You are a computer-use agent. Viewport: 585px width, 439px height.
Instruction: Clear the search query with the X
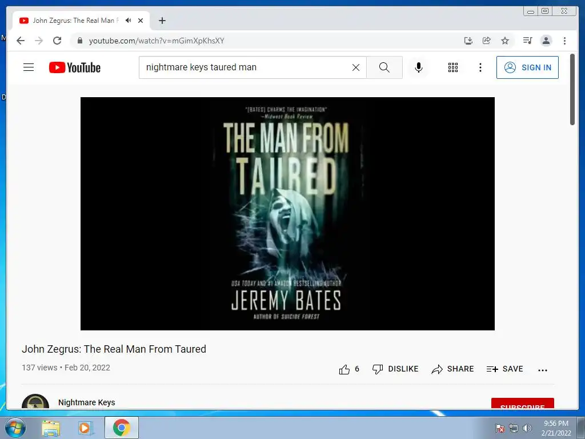(x=356, y=67)
